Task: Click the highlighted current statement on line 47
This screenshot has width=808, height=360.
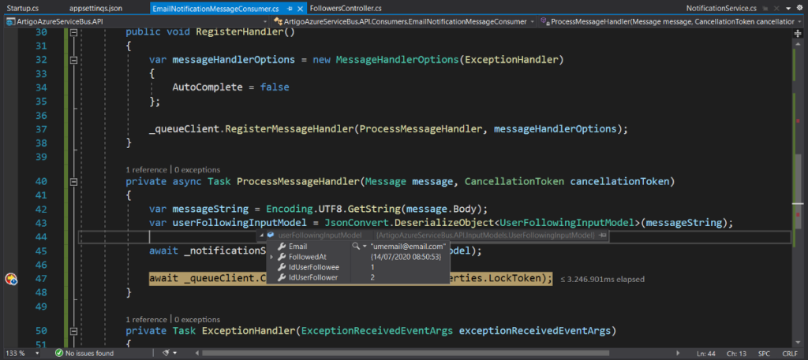Action: pyautogui.click(x=350, y=279)
